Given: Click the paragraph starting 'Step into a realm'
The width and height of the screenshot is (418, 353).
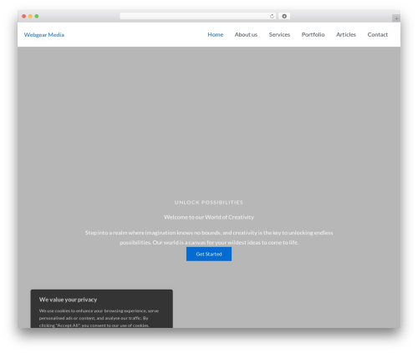Looking at the screenshot, I should click(209, 238).
